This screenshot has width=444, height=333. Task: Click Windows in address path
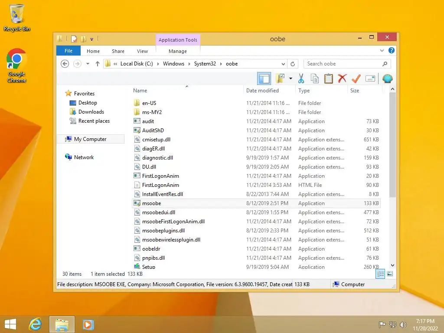(173, 64)
